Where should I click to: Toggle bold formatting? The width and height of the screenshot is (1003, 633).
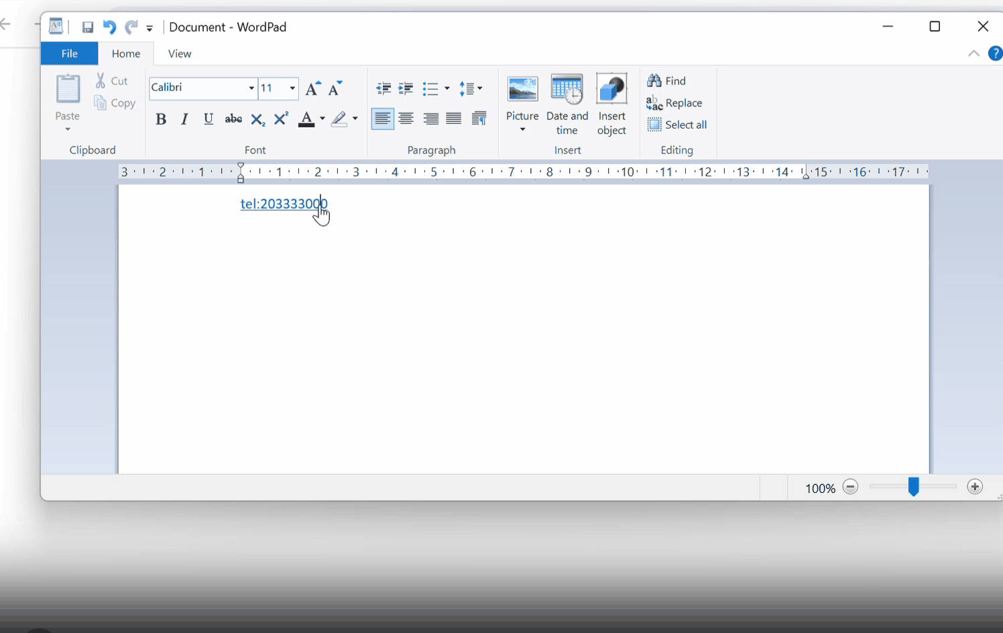(x=161, y=119)
